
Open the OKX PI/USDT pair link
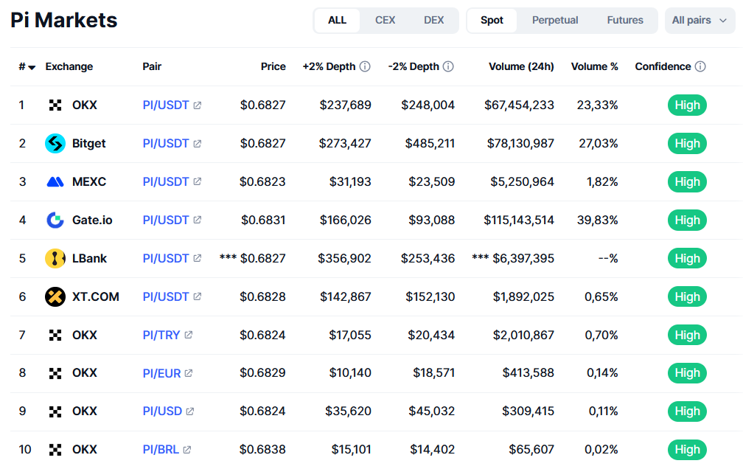pos(166,105)
